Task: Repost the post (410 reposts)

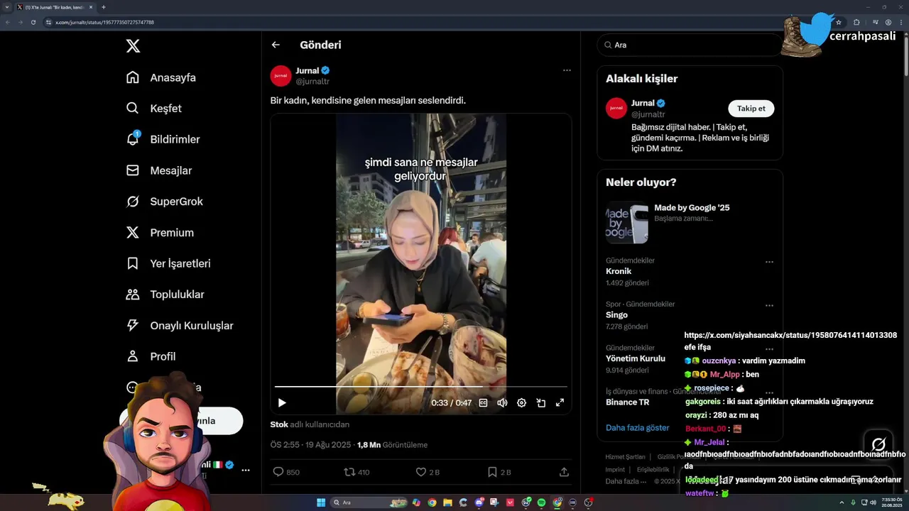Action: pos(356,472)
